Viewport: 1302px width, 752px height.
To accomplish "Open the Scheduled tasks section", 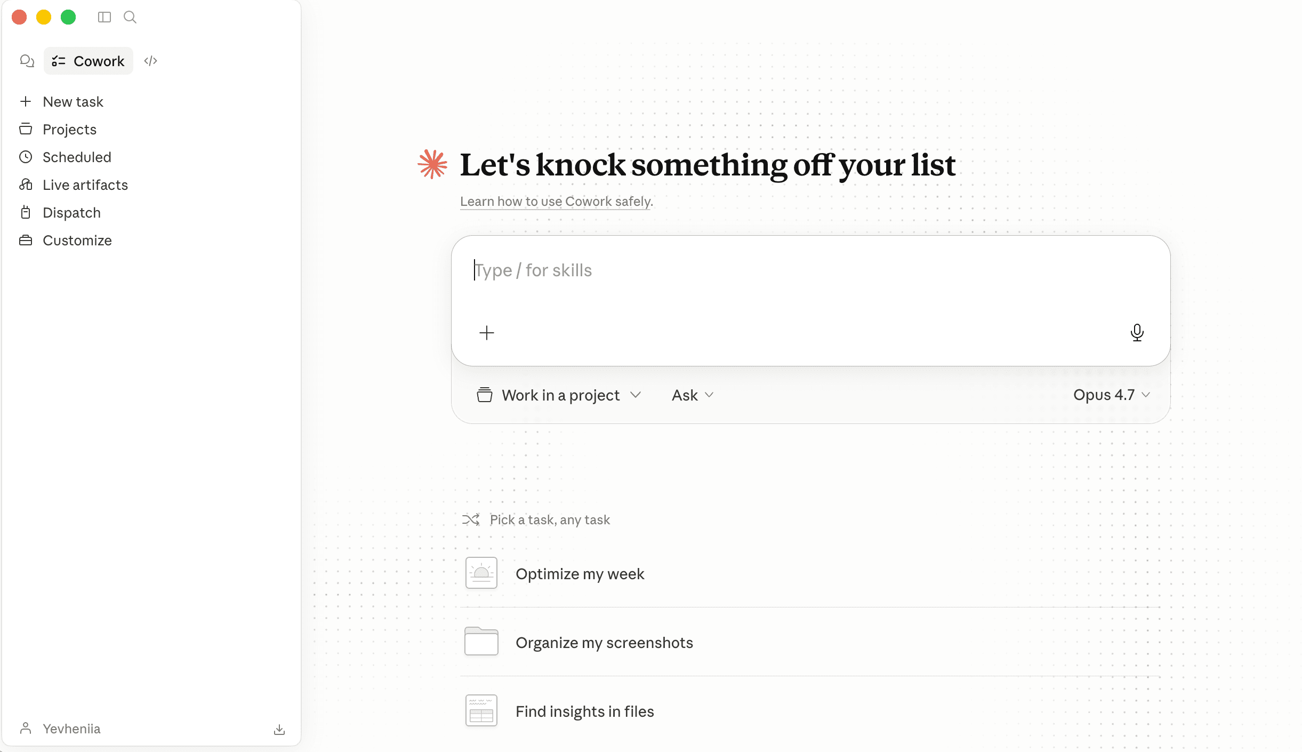I will pos(77,157).
